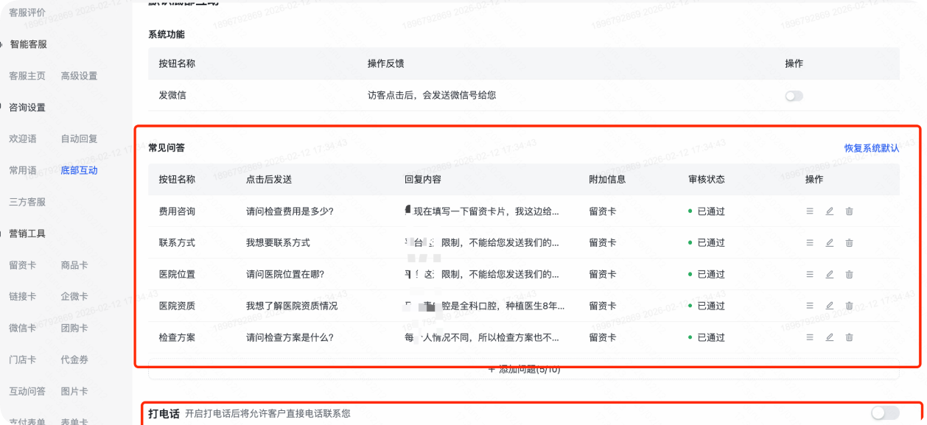
Task: Click the 请问检查费用是多少? cell
Action: pyautogui.click(x=290, y=211)
